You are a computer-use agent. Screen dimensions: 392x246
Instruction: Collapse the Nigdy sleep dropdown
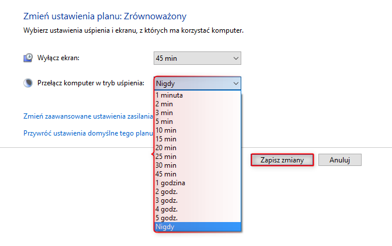click(x=197, y=83)
